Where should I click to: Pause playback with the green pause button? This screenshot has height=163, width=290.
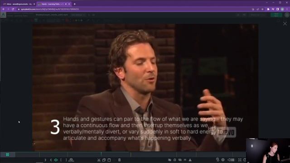click(8, 154)
